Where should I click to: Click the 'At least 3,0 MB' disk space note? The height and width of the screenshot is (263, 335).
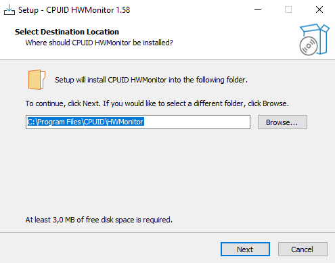click(99, 220)
